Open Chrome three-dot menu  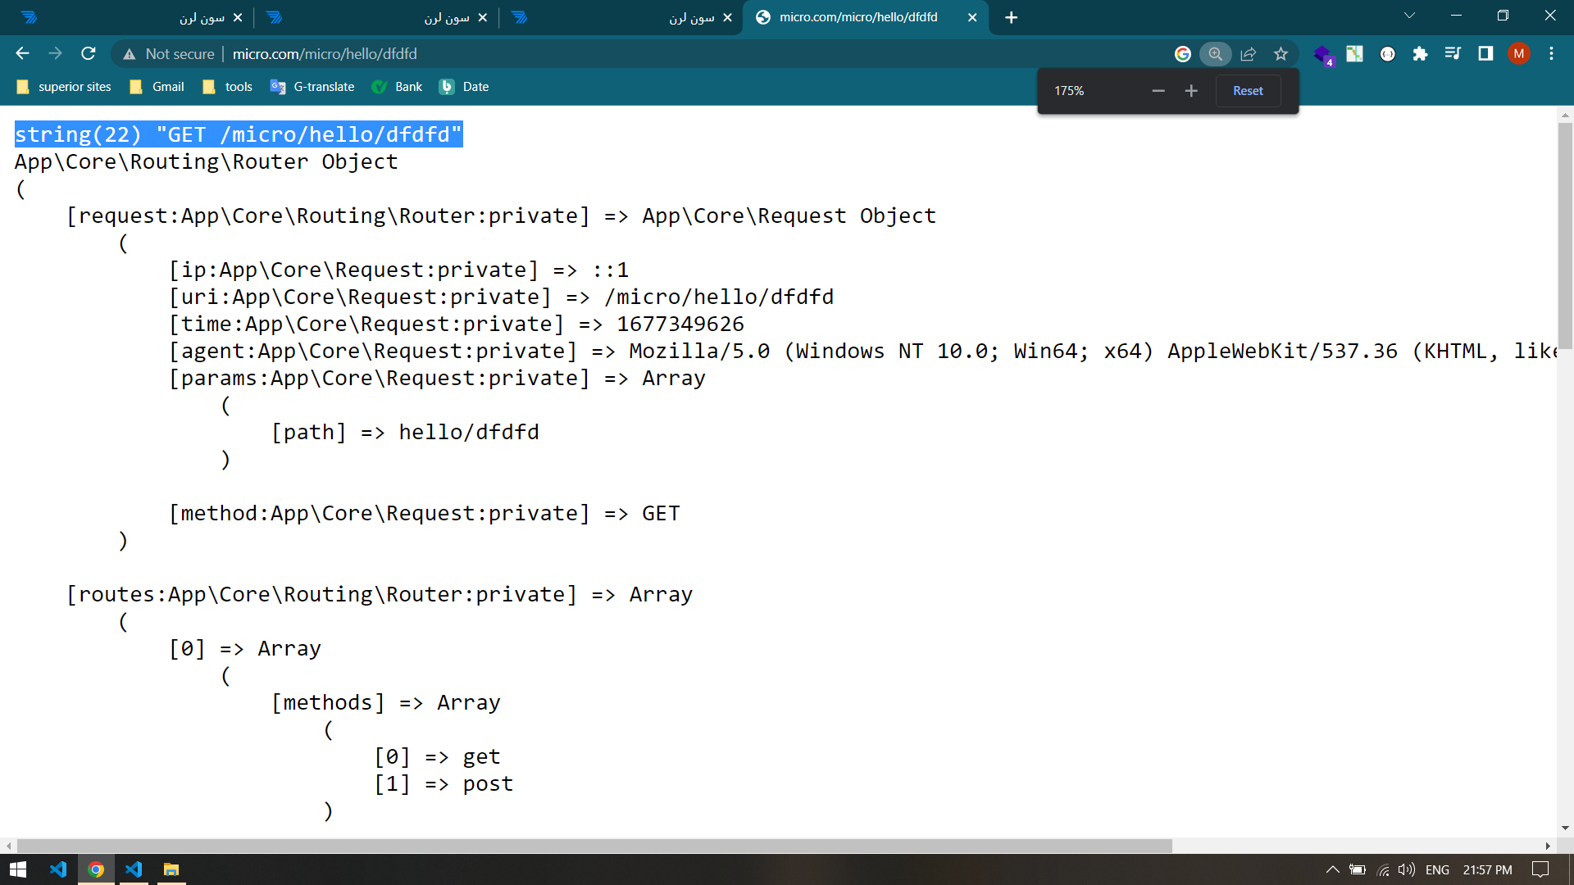coord(1551,53)
